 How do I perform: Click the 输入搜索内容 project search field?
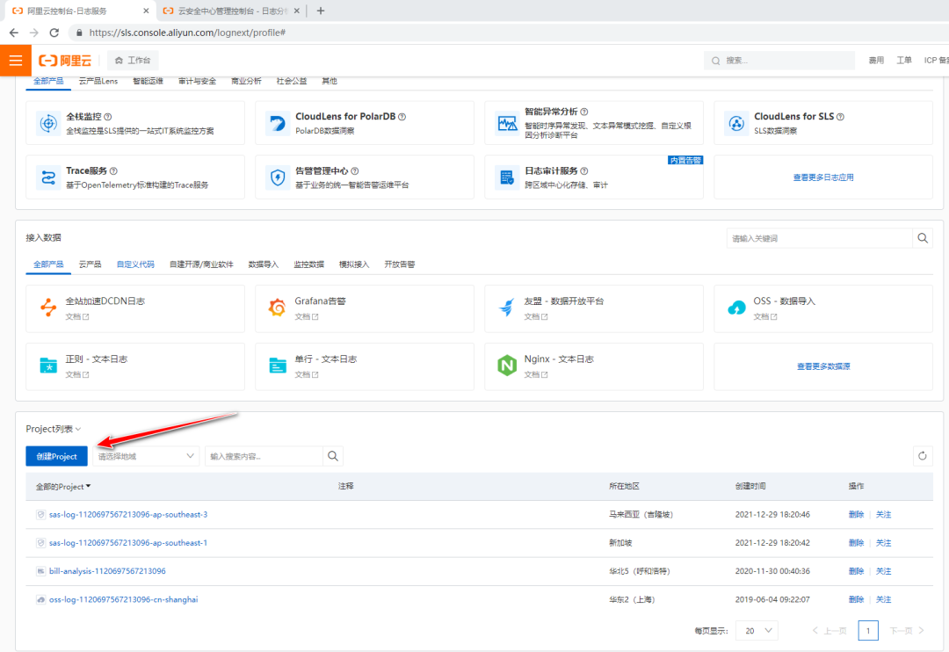[264, 456]
